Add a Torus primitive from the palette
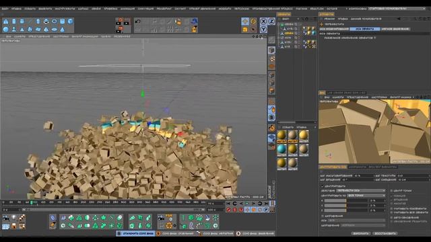The height and width of the screenshot is (242, 431). pos(54,22)
